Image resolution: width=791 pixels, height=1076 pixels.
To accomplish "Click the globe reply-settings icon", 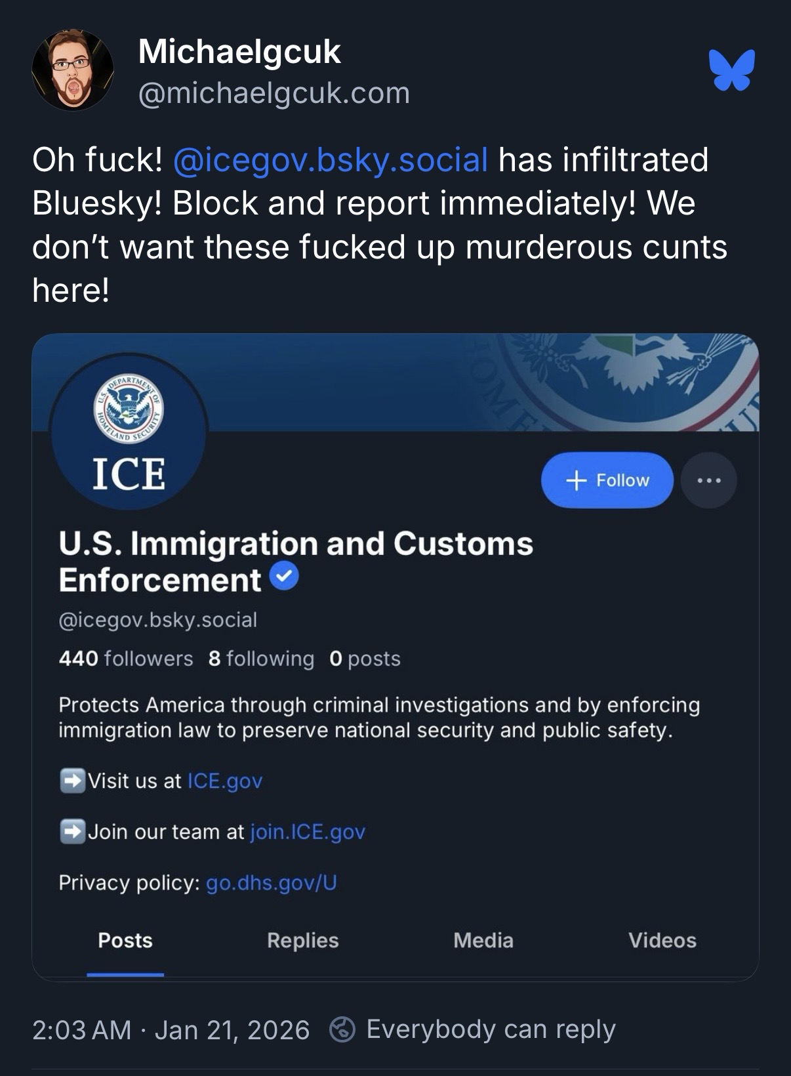I will click(x=342, y=1029).
